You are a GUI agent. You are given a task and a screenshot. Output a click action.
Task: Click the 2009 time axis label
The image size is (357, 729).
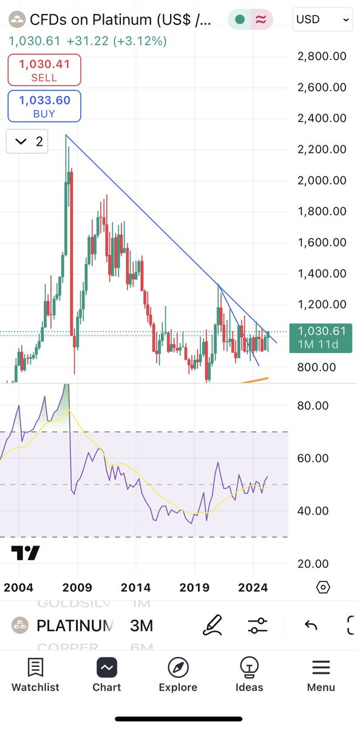(x=77, y=587)
